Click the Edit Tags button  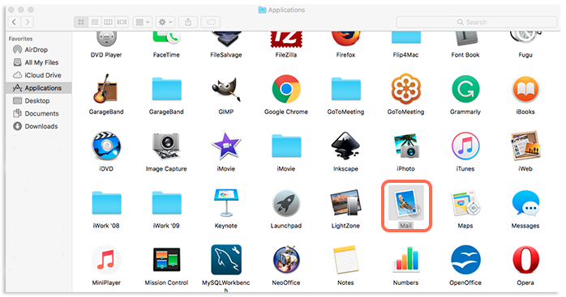tap(211, 22)
